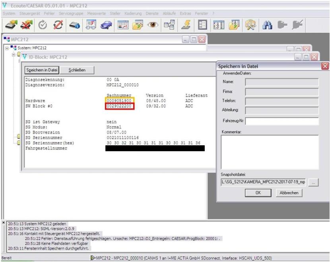The width and height of the screenshot is (330, 262).
Task: Select the System: MPC212 tree item
Action: tap(32, 48)
